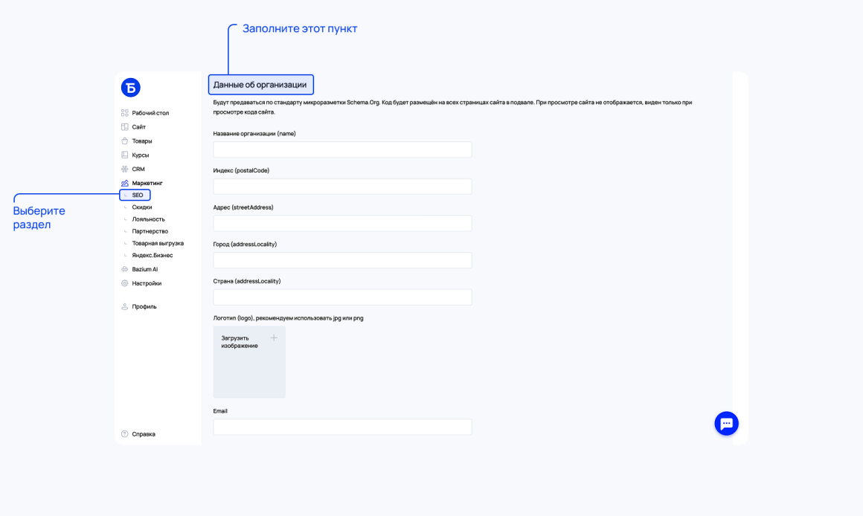
Task: Open the CRM sidebar icon
Action: [125, 169]
